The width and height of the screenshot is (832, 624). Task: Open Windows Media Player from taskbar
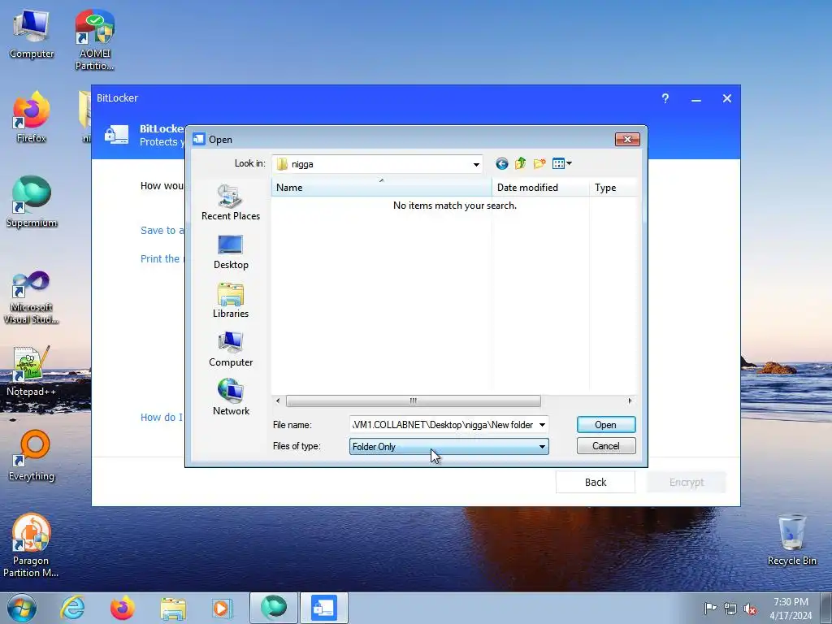click(222, 608)
